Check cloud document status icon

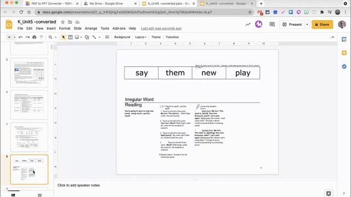point(77,22)
